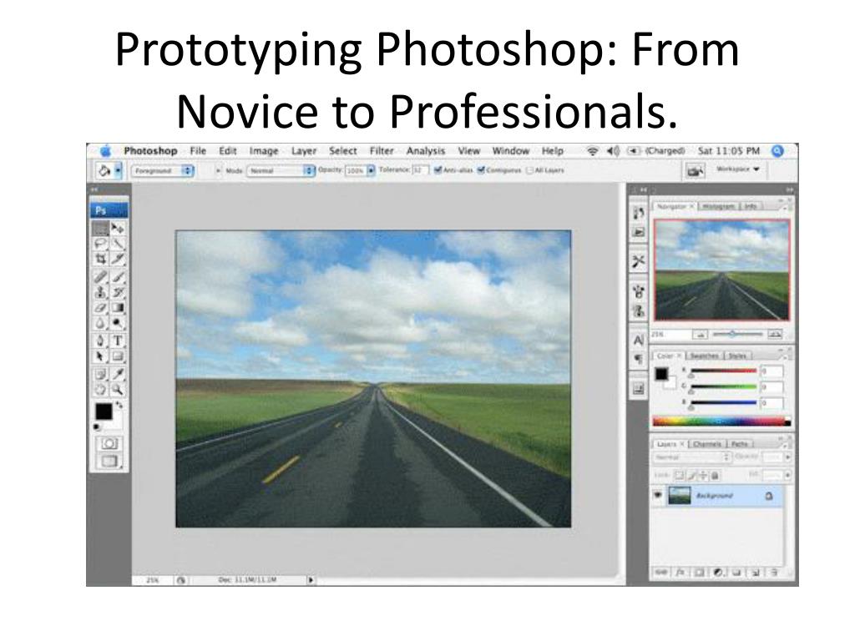Open the Foreground fill source dropdown

click(163, 170)
